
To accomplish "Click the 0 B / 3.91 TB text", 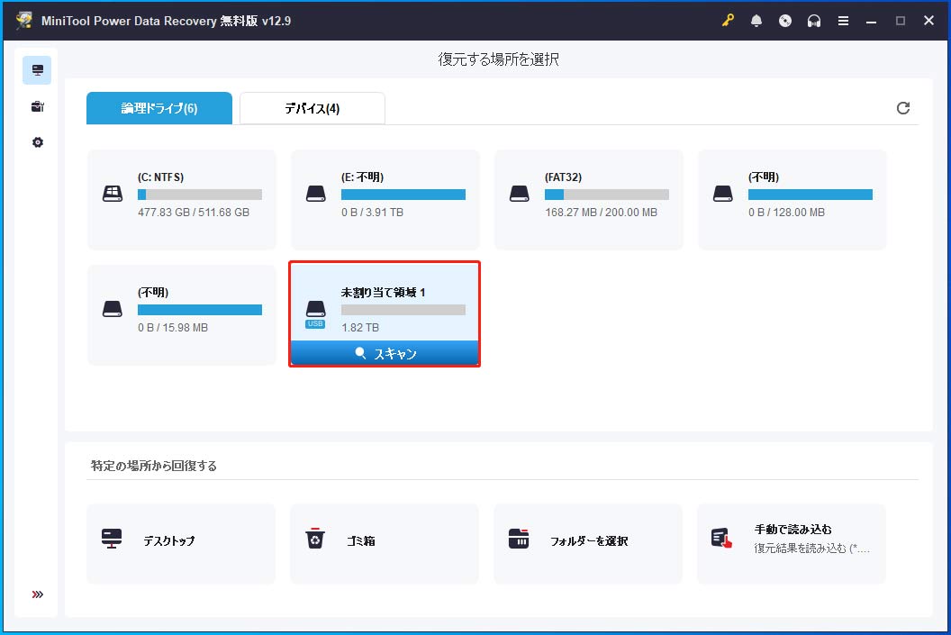I will click(373, 213).
